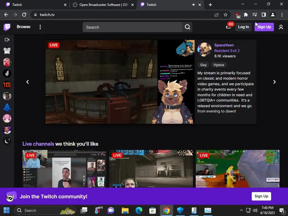Open the Big Moist channel in the sidebar
The image size is (288, 216).
pos(7,107)
